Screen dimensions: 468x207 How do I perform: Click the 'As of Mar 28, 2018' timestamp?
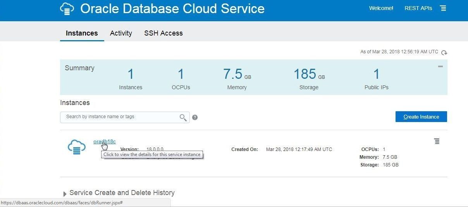399,52
